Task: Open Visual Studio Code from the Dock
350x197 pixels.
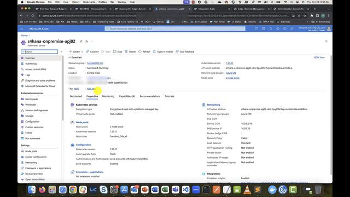Action: 185,190
